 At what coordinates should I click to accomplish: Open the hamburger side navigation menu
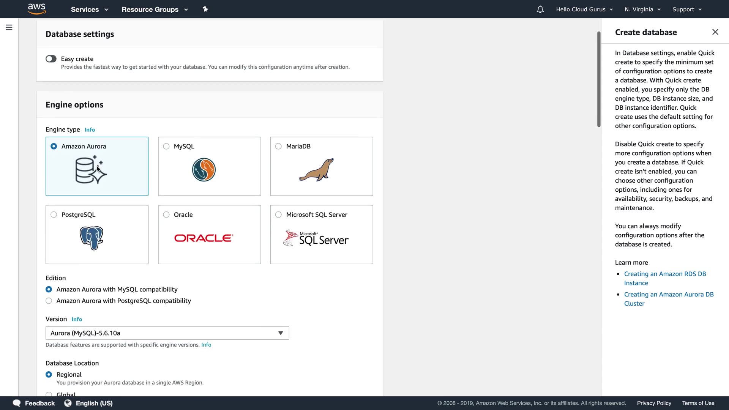click(x=9, y=27)
